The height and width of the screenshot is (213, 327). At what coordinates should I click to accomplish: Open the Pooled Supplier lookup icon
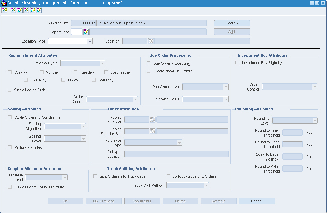(x=153, y=120)
